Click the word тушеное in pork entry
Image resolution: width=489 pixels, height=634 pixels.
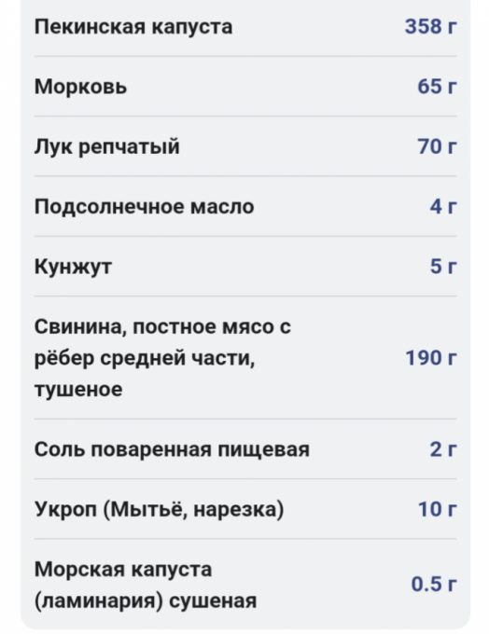tap(78, 390)
